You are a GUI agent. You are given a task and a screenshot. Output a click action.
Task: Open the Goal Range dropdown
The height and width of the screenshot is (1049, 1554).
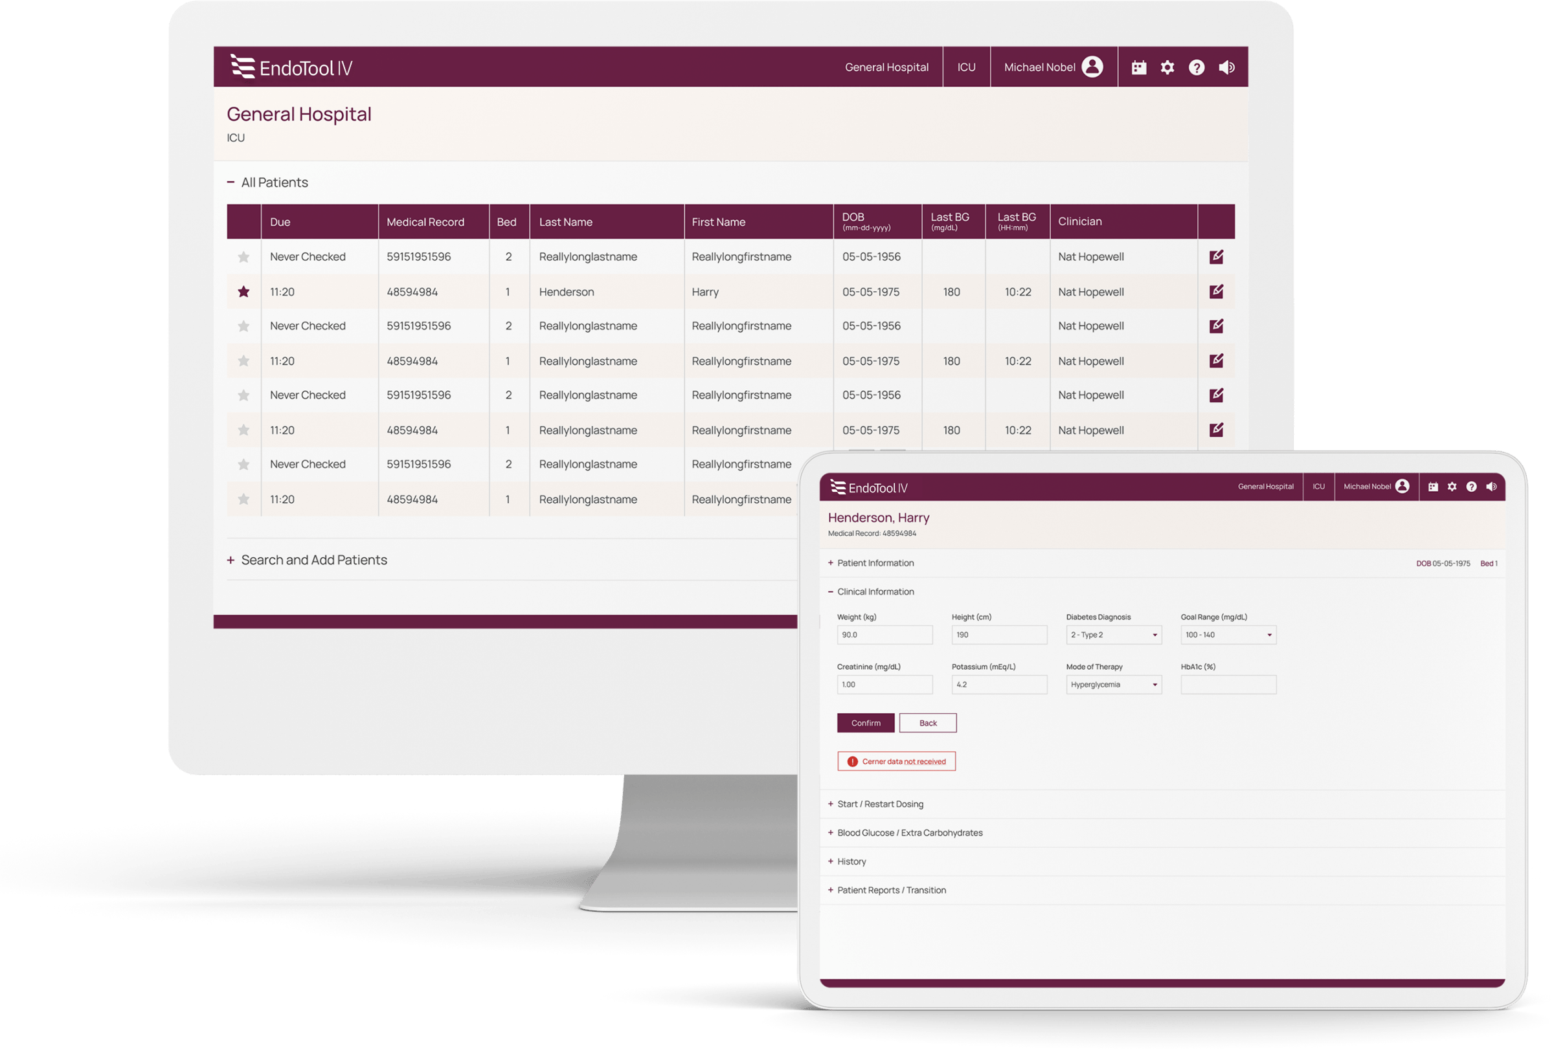point(1228,635)
